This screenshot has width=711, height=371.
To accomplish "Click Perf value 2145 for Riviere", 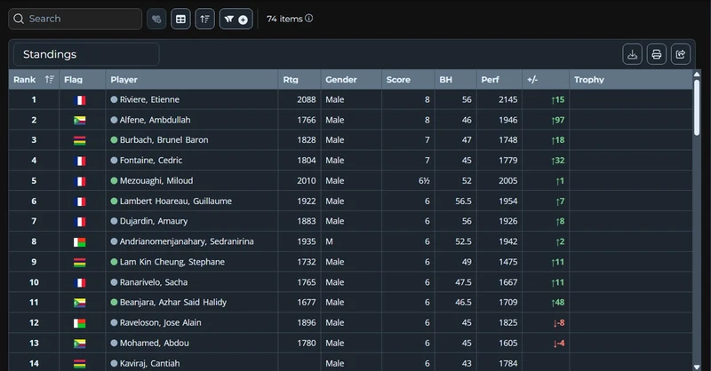I will point(507,99).
